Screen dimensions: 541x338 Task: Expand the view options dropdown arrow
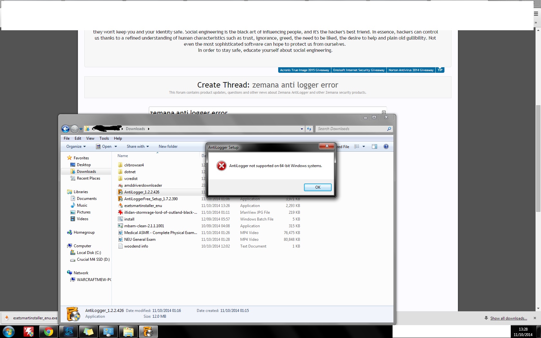(x=364, y=146)
